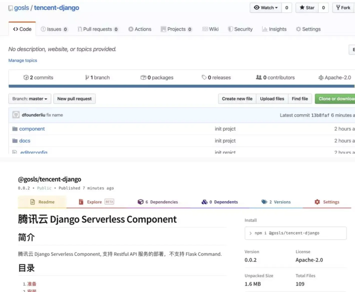
Task: Open the gosls owner link
Action: tap(22, 8)
